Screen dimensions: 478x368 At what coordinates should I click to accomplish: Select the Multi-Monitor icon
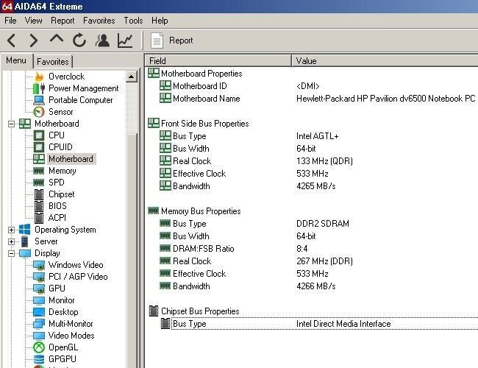tap(39, 324)
